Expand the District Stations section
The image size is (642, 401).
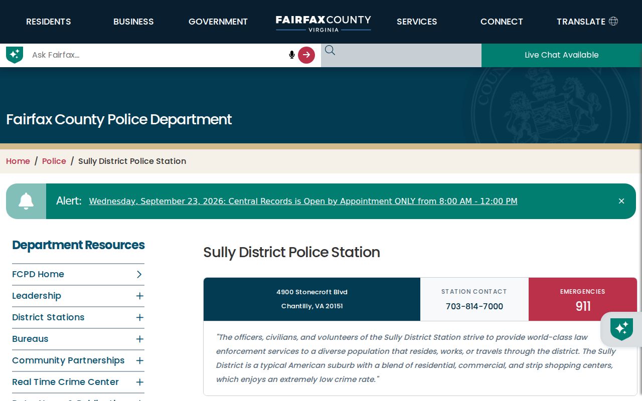(140, 317)
